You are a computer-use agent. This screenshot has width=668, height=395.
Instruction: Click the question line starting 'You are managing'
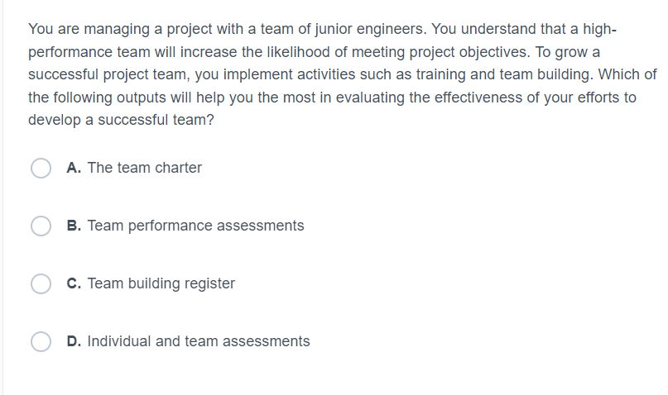tap(322, 29)
